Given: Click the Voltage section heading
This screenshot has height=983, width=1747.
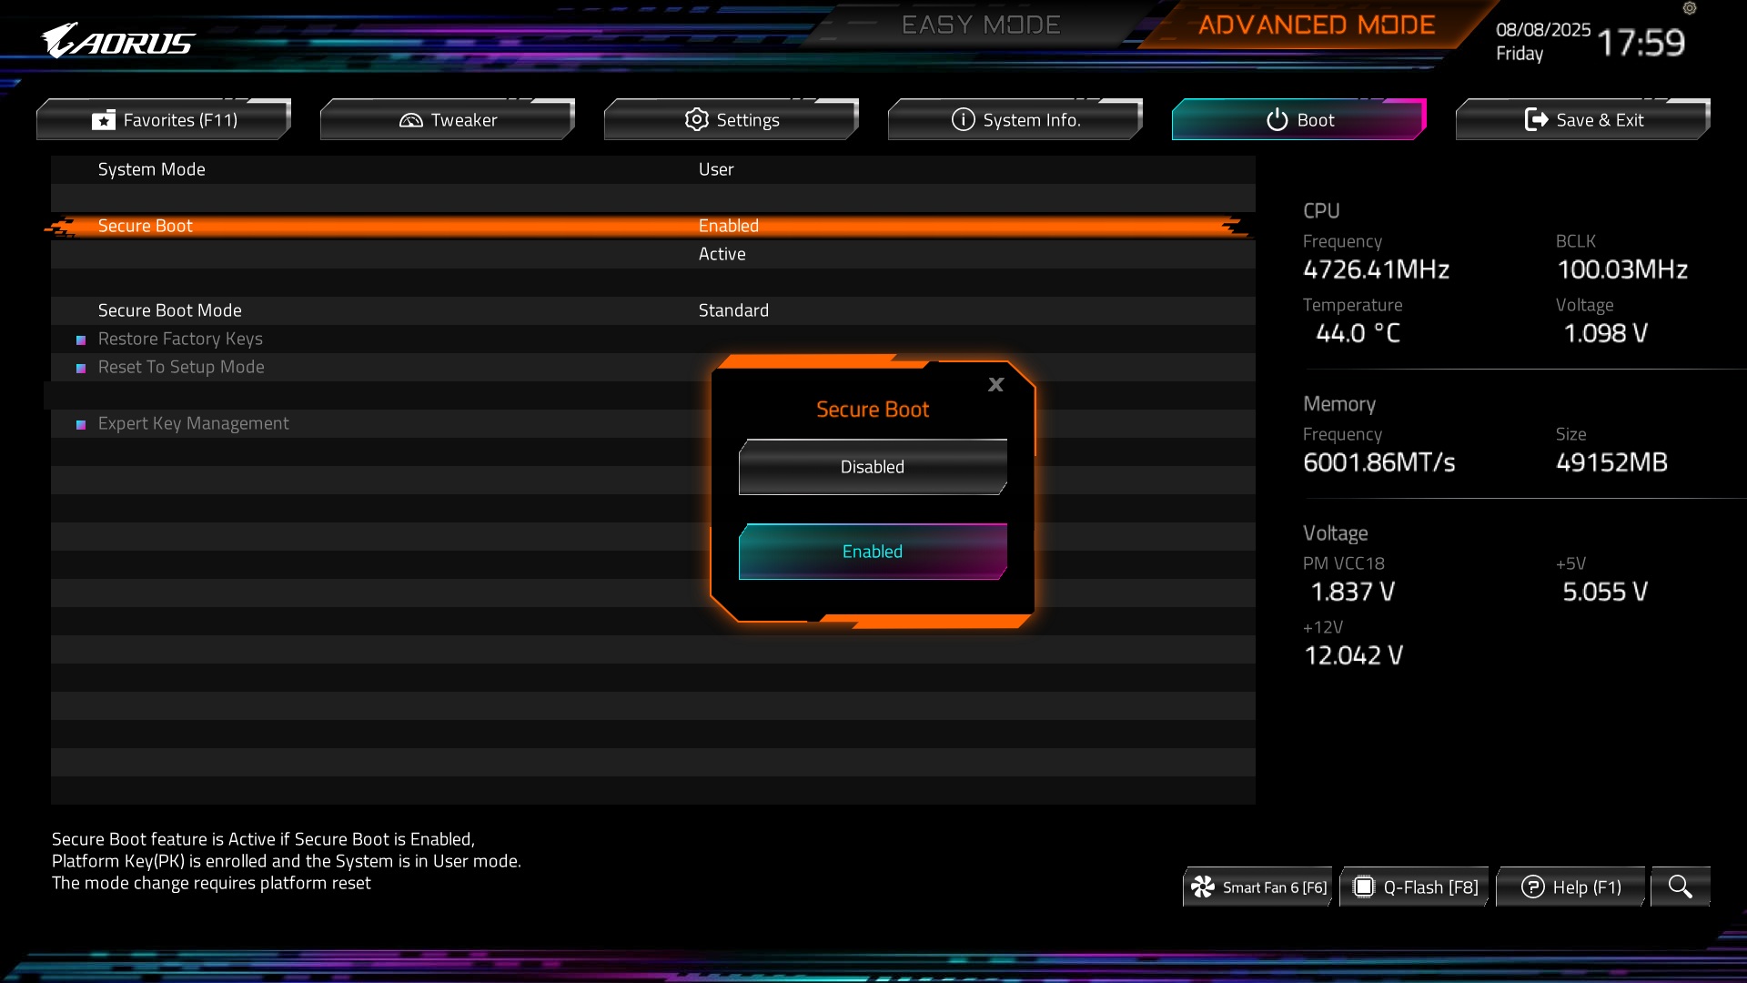Looking at the screenshot, I should tap(1336, 532).
